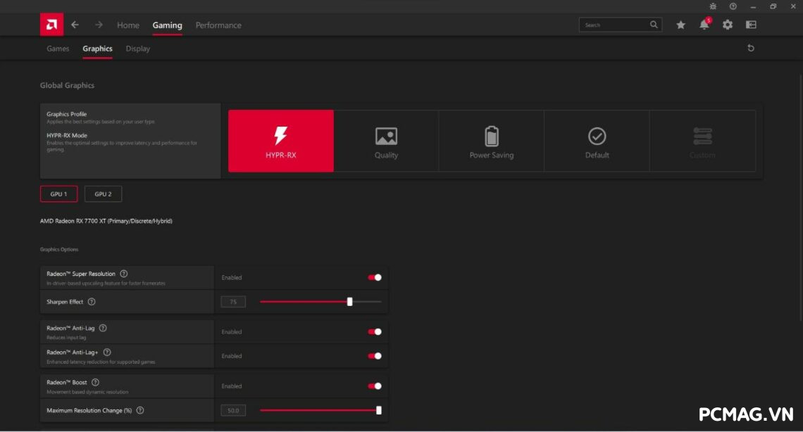
Task: Turn off Radeon Anti-Lag switch
Action: [375, 331]
